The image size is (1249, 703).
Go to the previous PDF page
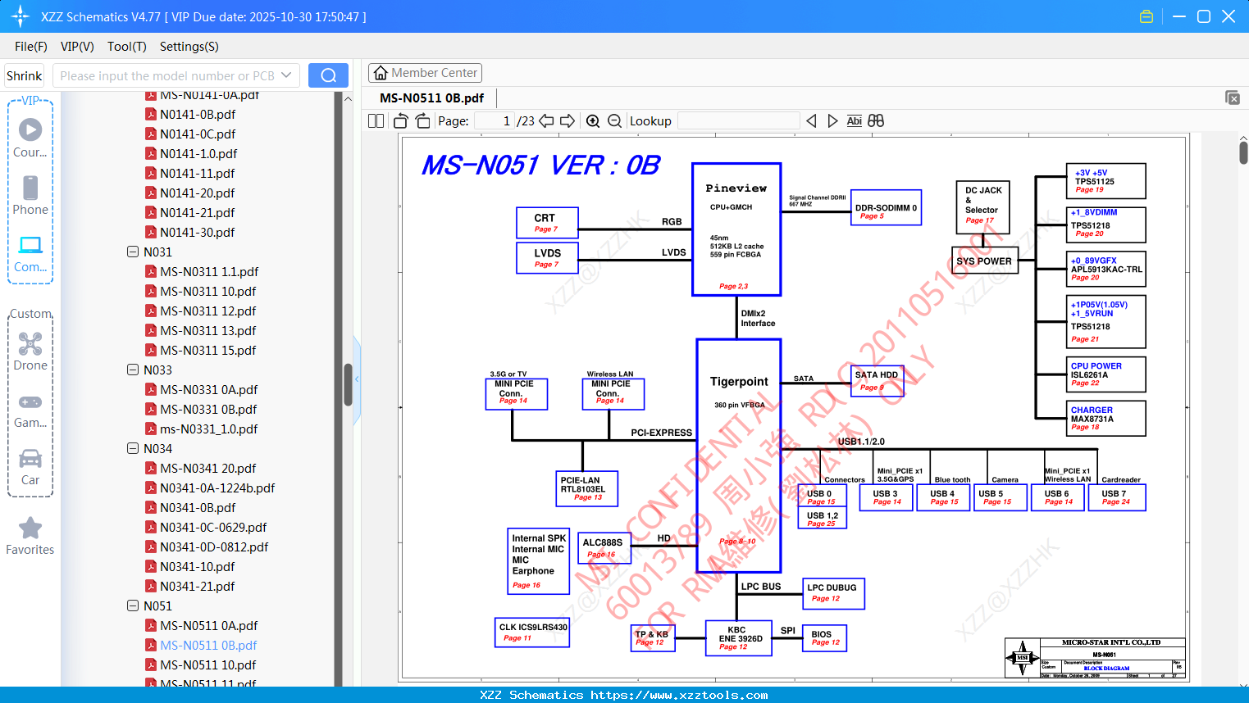pyautogui.click(x=546, y=121)
